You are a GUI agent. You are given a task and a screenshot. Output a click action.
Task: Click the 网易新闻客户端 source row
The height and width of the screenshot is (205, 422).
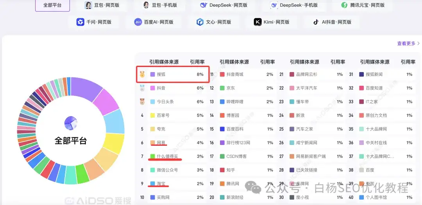pos(312,156)
